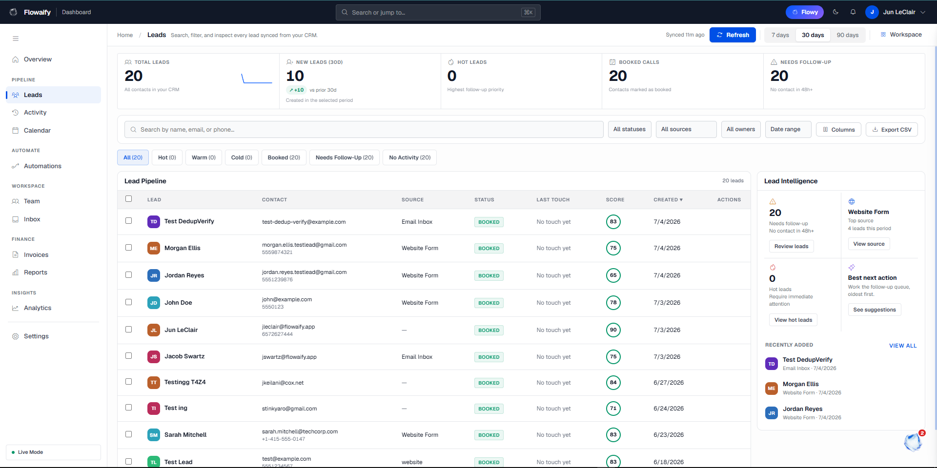Open Overview from the sidebar
This screenshot has height=468, width=937.
54,59
